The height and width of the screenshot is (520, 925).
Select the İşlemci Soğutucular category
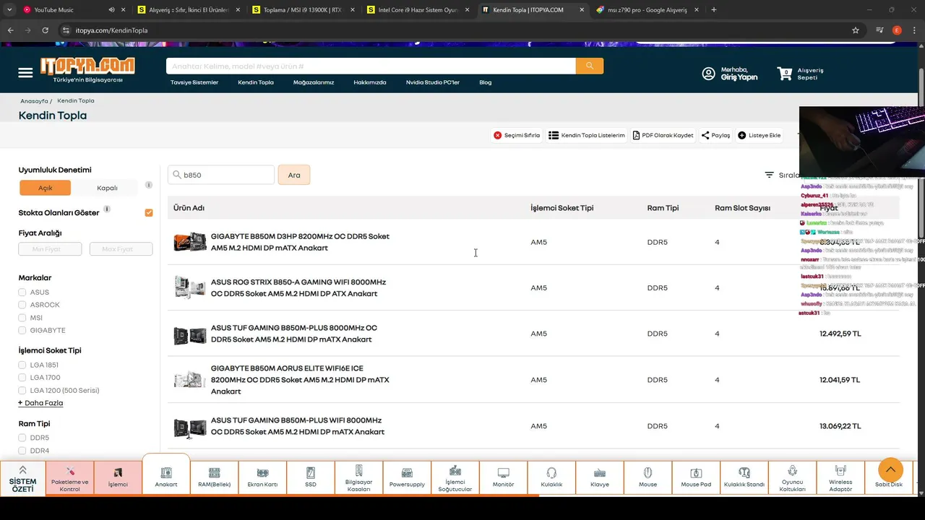pos(455,478)
